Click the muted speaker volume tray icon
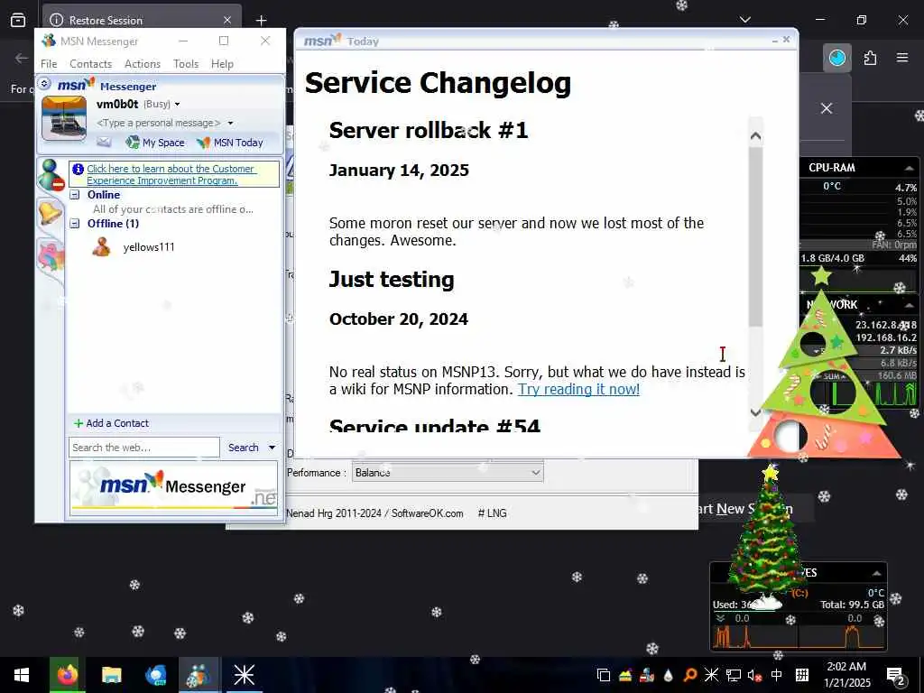Screen dimensions: 924x693 coord(754,675)
